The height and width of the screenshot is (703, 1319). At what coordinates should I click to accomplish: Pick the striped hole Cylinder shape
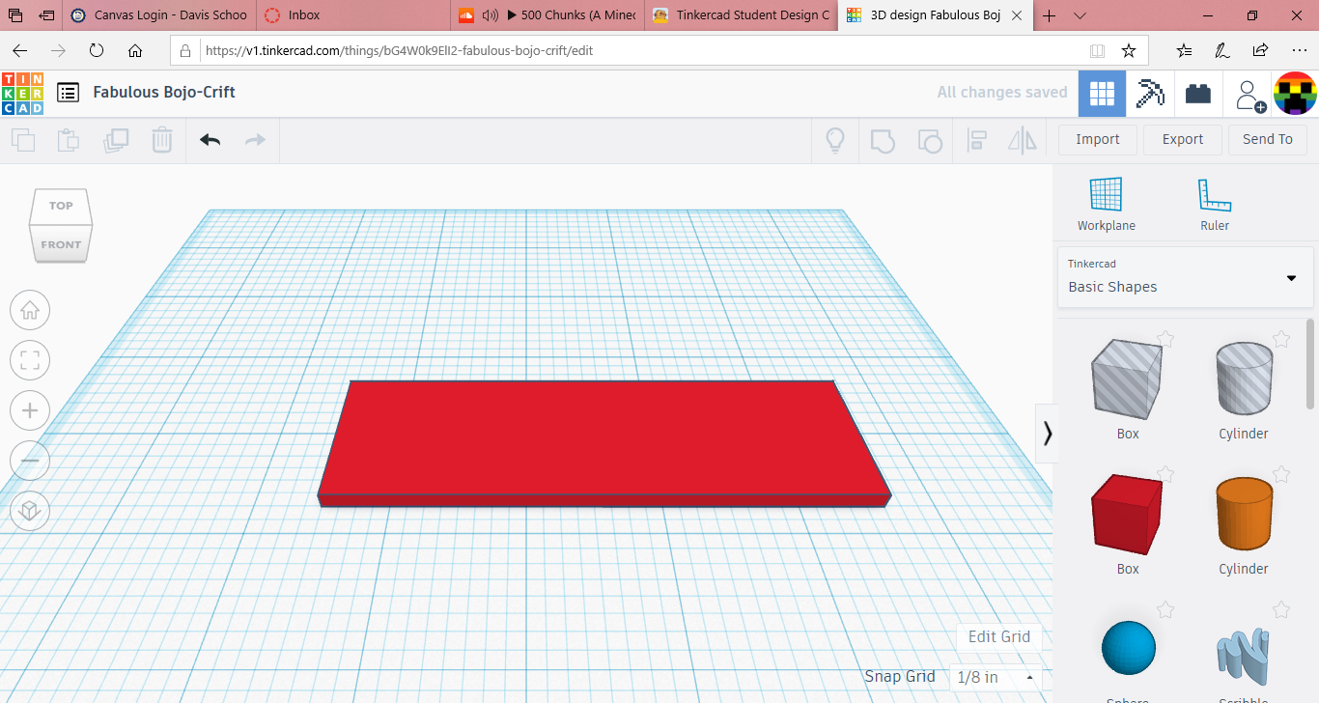(1244, 380)
